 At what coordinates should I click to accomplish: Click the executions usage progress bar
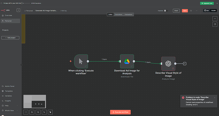point(26,3)
